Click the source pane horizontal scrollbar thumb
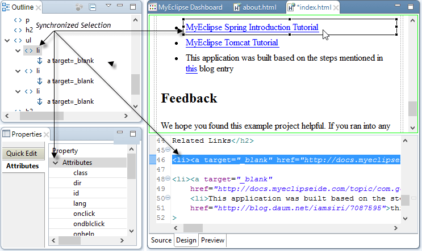 point(193,228)
